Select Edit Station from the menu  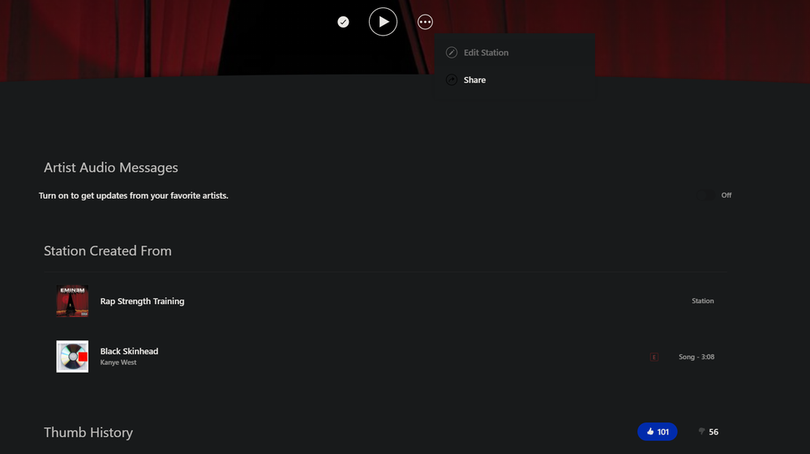(x=486, y=53)
